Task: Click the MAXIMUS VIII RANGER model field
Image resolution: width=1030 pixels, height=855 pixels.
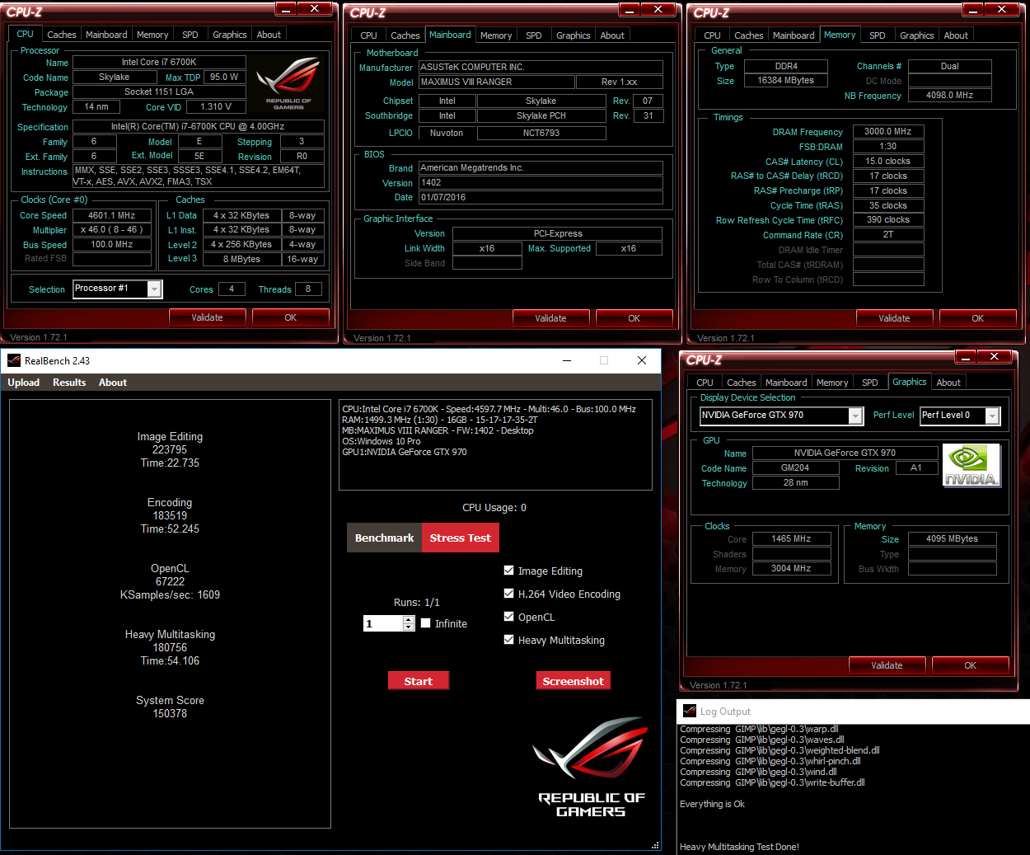Action: click(497, 82)
